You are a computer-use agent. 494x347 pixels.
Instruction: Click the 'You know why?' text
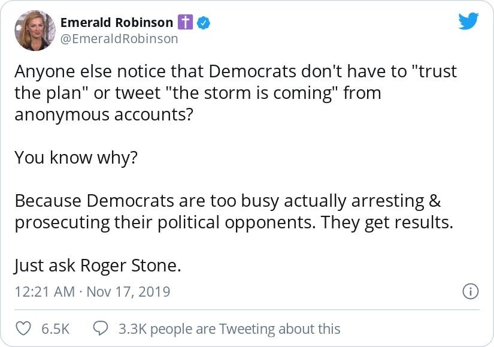(x=76, y=158)
